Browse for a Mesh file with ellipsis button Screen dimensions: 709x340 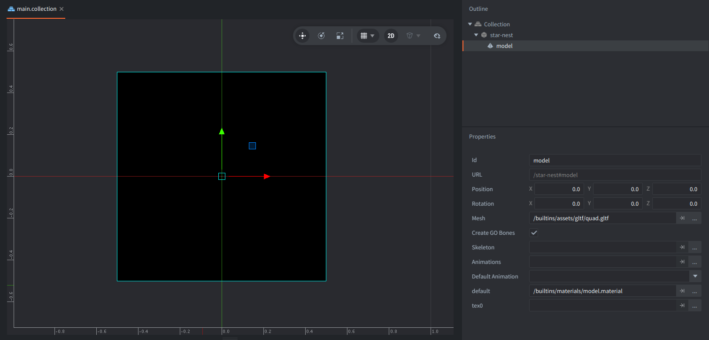695,218
